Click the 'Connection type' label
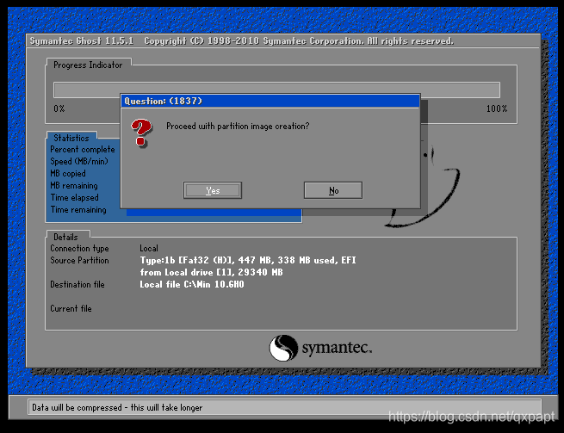The width and height of the screenshot is (564, 433). (x=79, y=249)
